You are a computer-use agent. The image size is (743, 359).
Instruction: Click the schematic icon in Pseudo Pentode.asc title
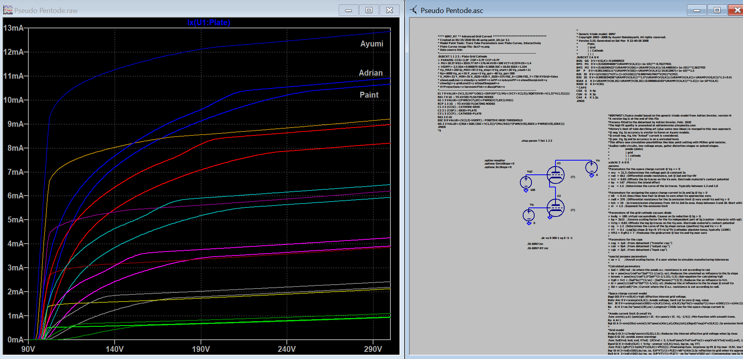(x=413, y=10)
